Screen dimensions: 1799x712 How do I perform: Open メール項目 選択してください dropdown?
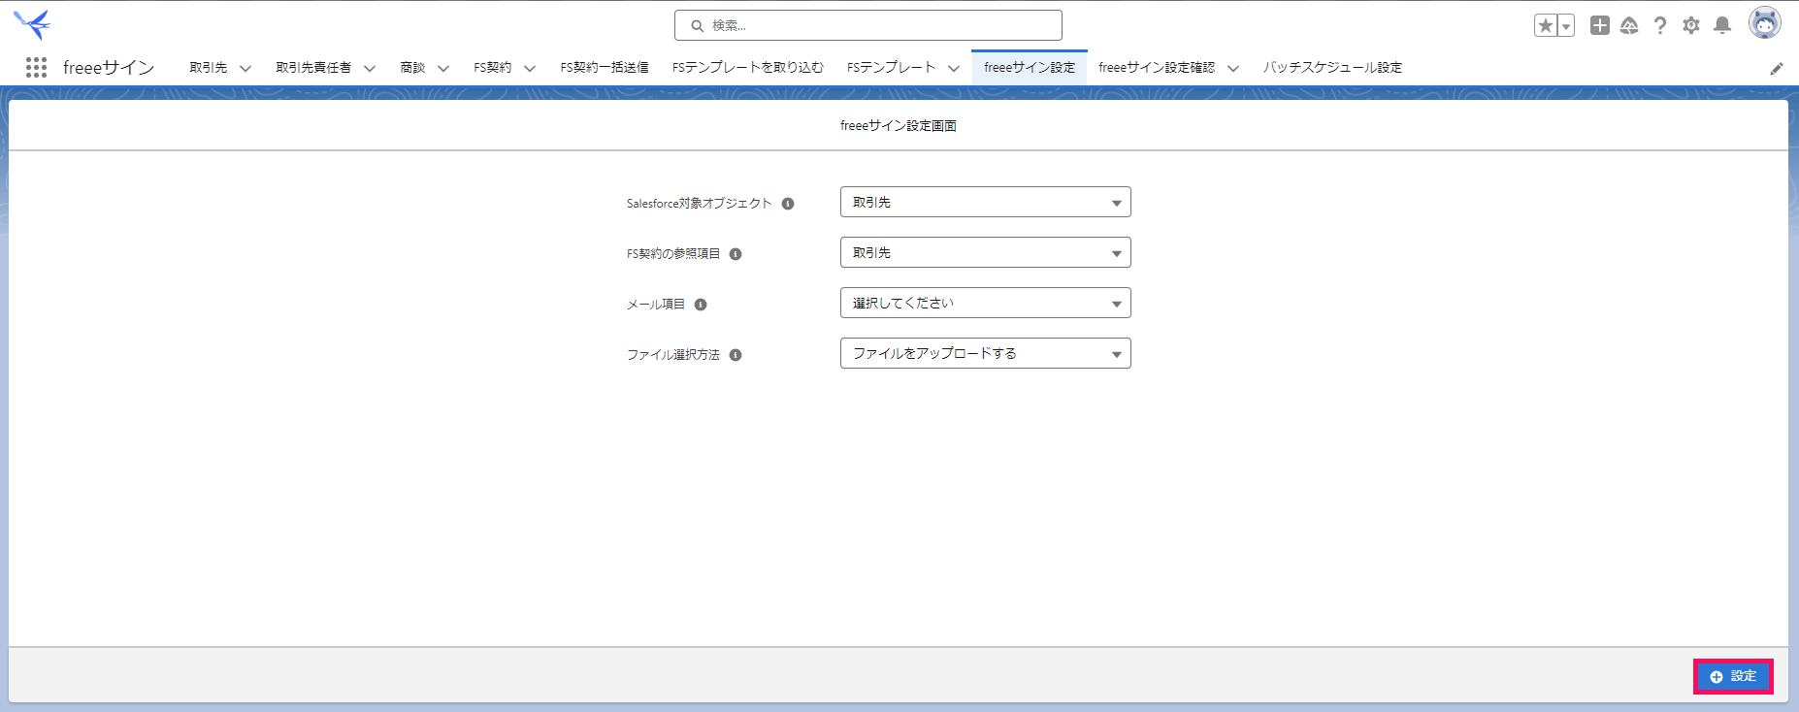986,303
